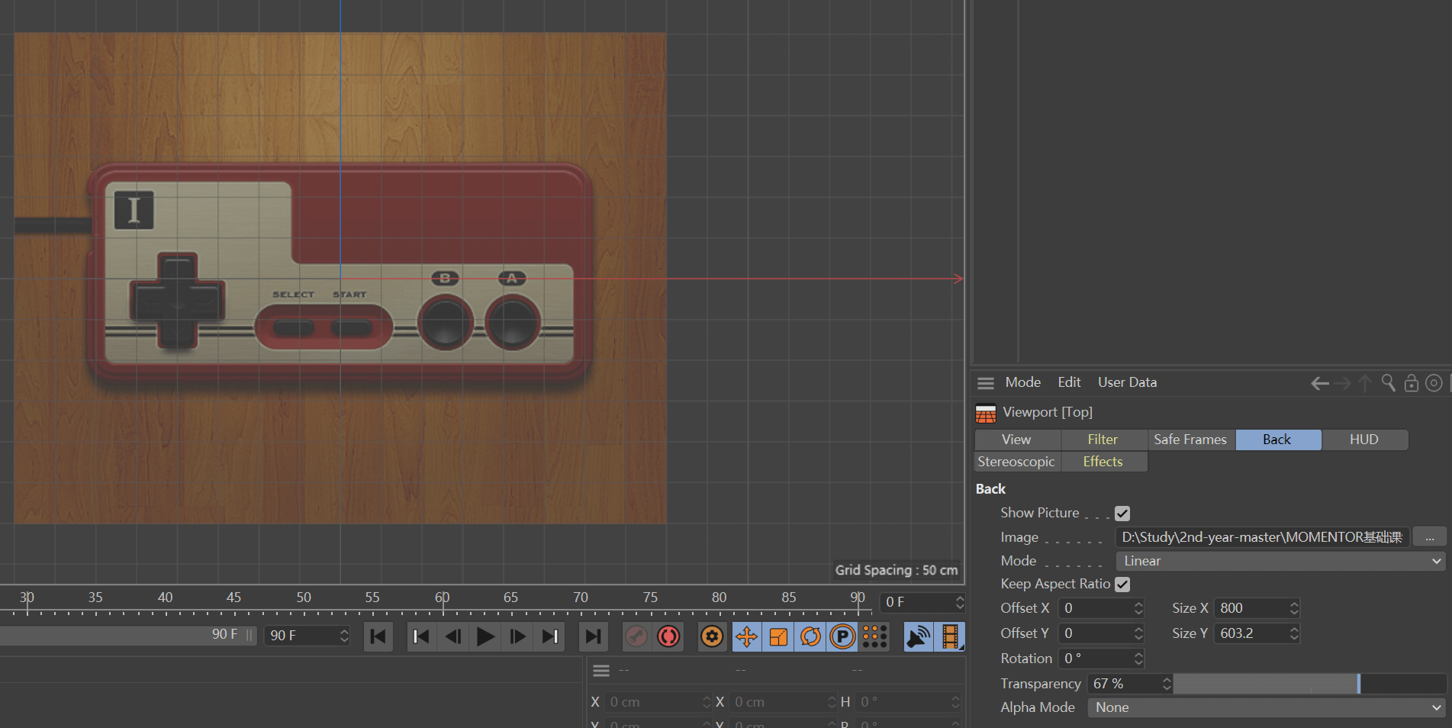Switch to the Safe Frames tab

click(x=1190, y=440)
